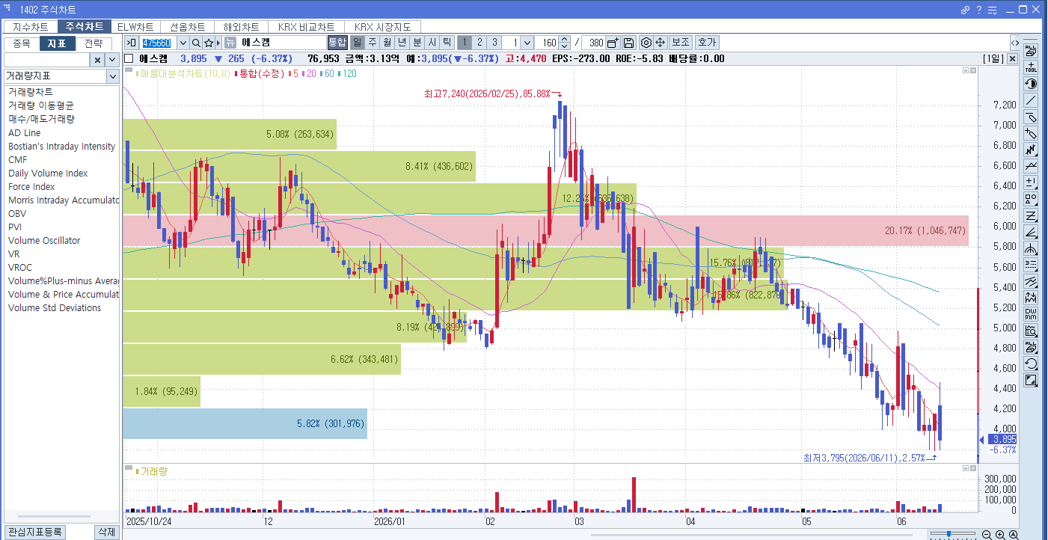Click the 삭제 button

click(x=107, y=532)
